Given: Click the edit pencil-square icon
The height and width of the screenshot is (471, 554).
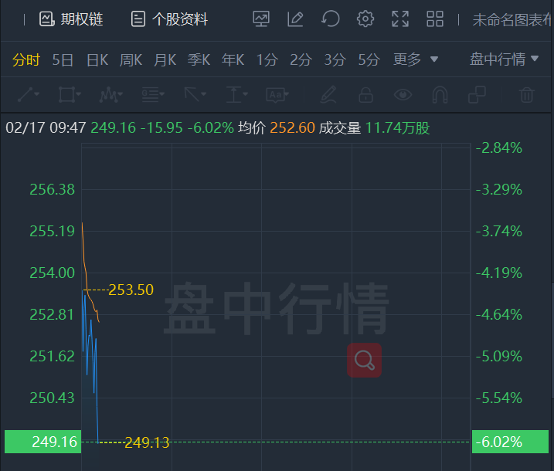Looking at the screenshot, I should (295, 19).
